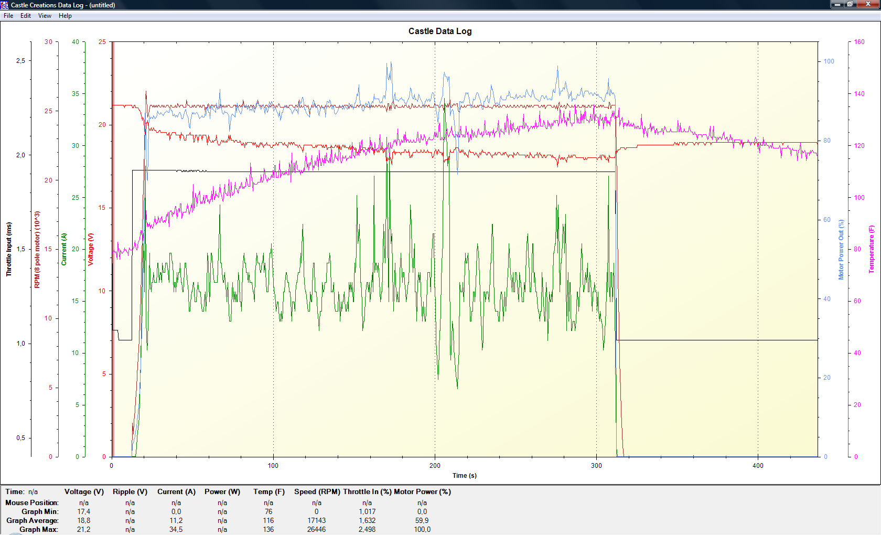This screenshot has height=535, width=881.
Task: Click the Ripple (V) column header
Action: coord(130,492)
